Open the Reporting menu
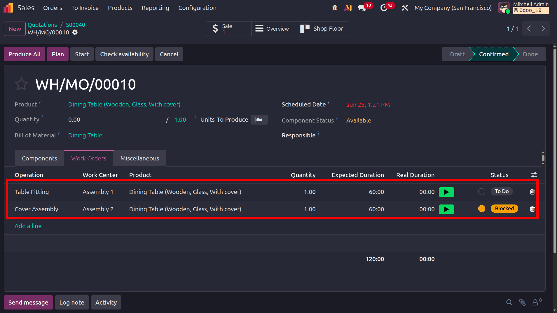557x313 pixels. pyautogui.click(x=155, y=8)
